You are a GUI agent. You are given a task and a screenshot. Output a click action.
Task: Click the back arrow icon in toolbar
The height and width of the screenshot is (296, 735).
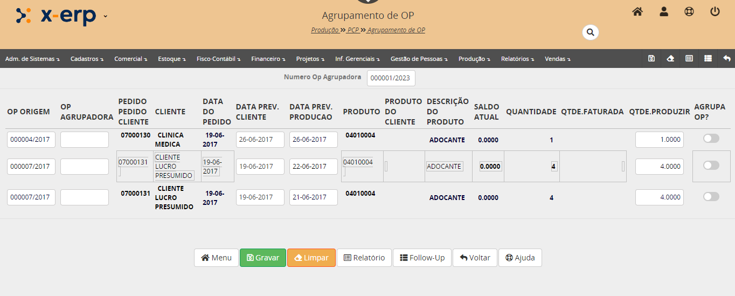(726, 59)
